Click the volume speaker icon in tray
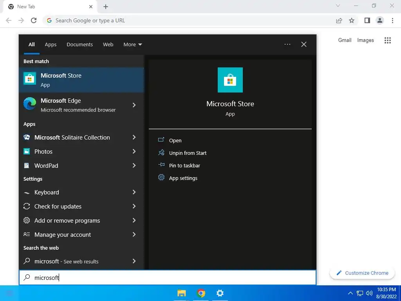Image resolution: width=401 pixels, height=301 pixels. pyautogui.click(x=369, y=293)
